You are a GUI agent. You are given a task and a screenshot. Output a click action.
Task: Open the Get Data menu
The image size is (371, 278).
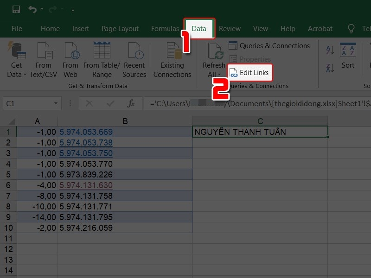tap(16, 60)
